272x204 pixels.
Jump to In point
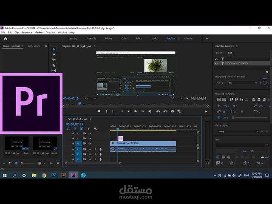(122, 111)
